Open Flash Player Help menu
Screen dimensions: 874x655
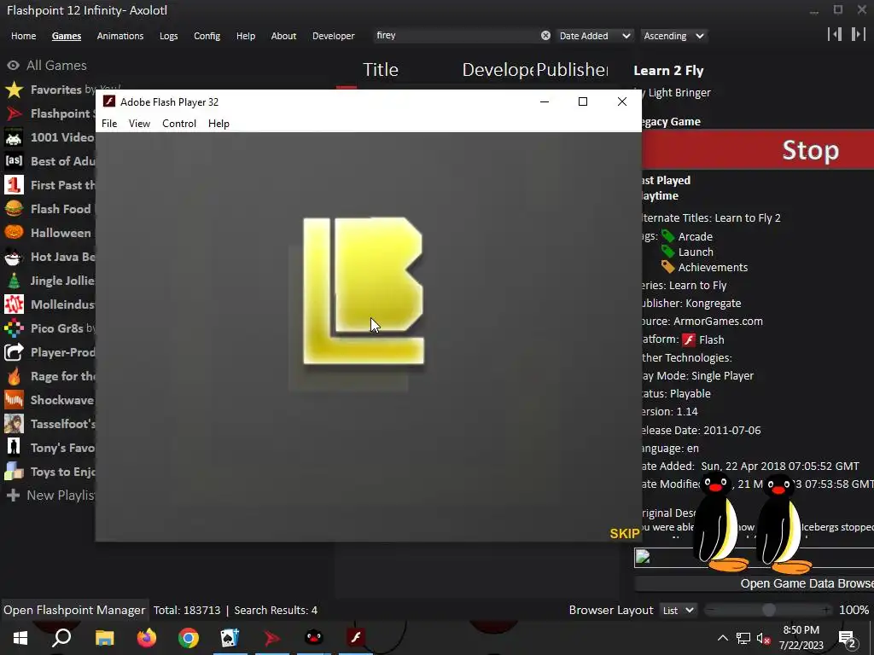pos(218,124)
